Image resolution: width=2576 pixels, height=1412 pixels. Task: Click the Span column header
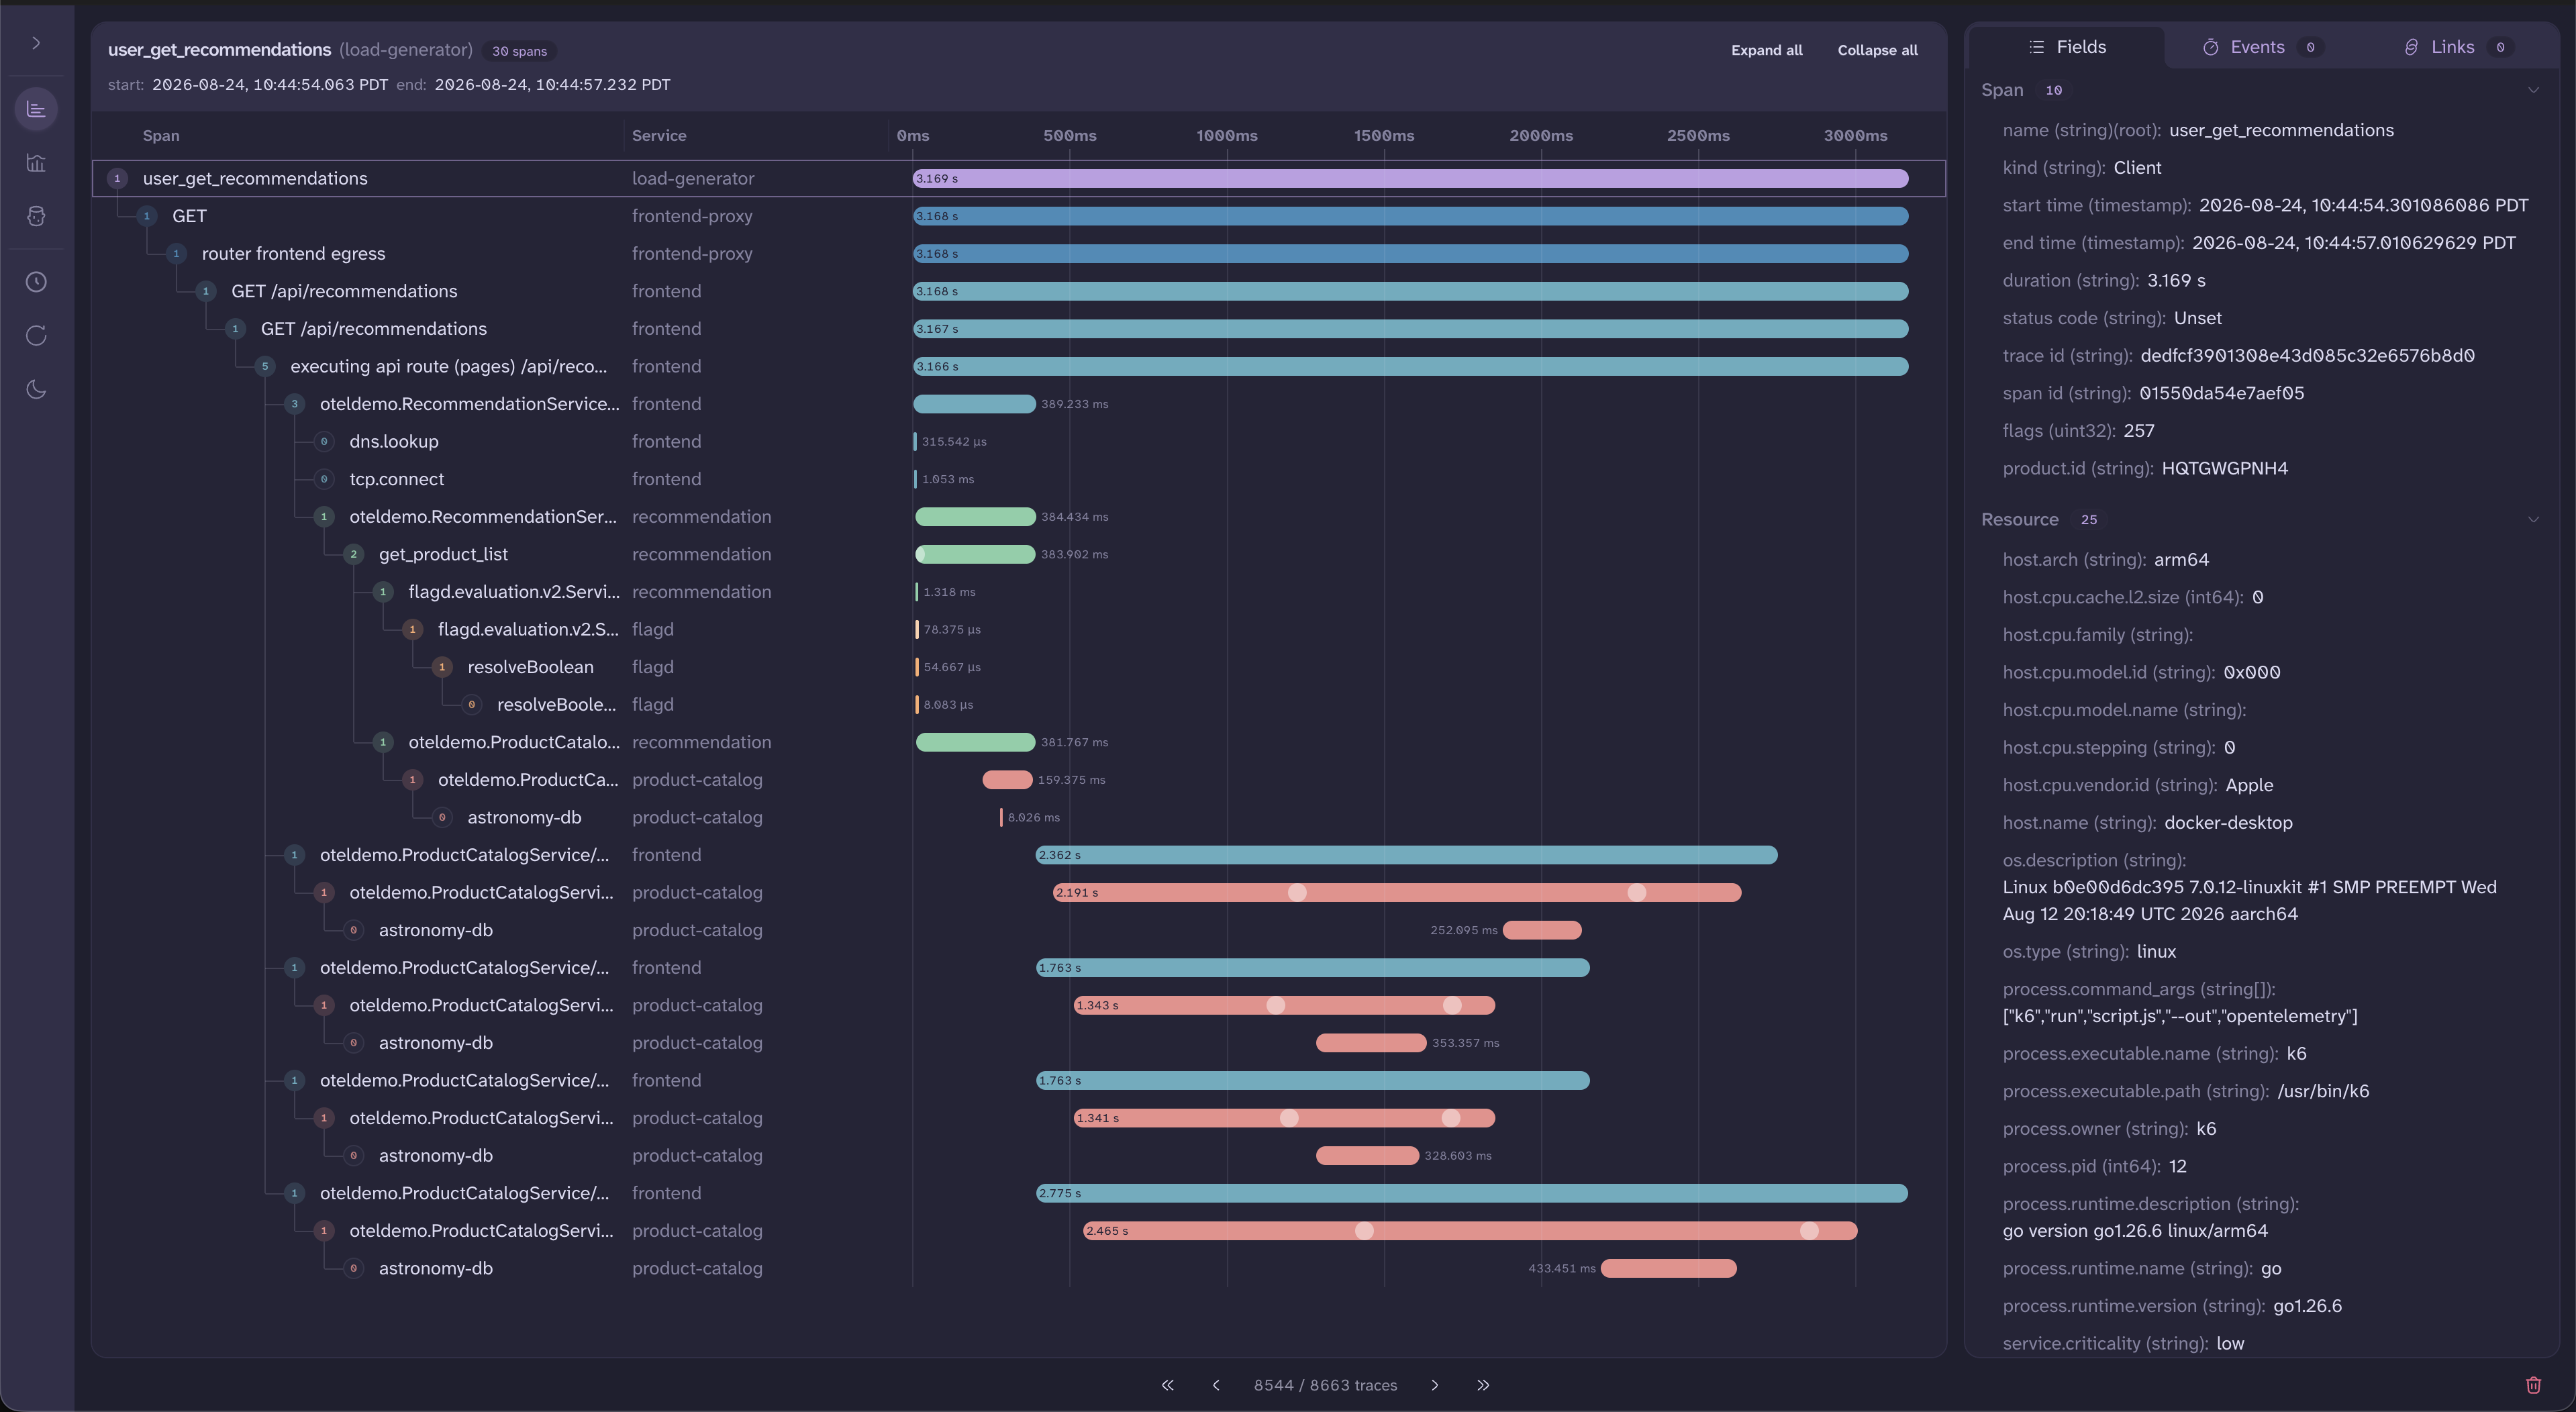point(161,136)
